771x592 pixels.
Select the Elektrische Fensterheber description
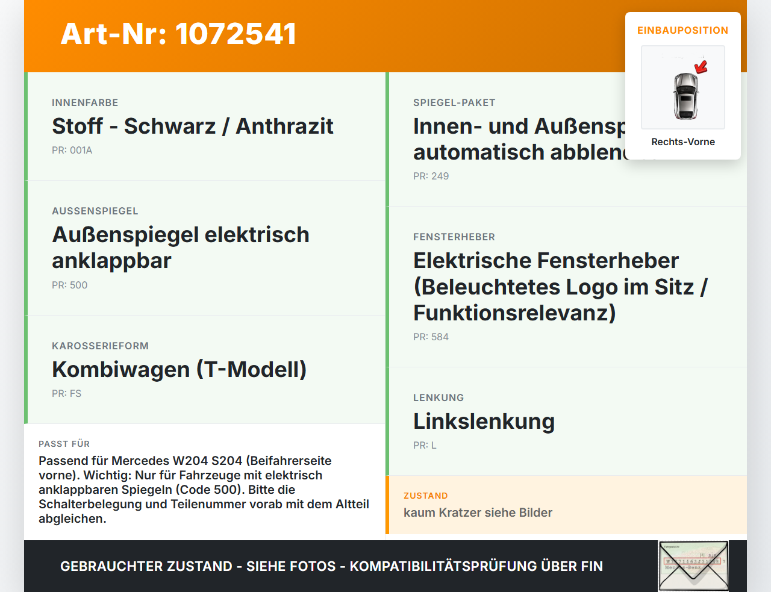(561, 287)
